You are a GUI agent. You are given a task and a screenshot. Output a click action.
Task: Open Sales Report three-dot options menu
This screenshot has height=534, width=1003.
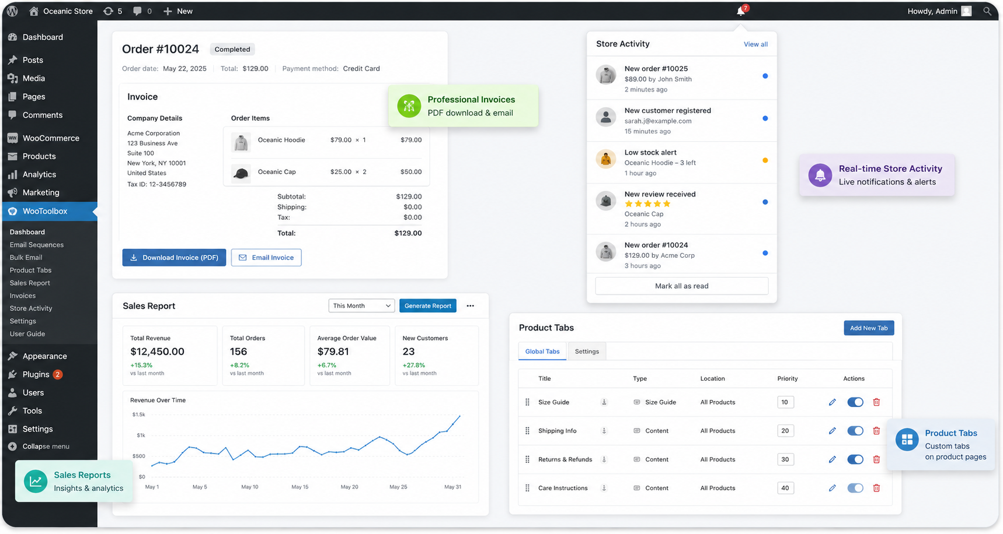[x=471, y=306]
